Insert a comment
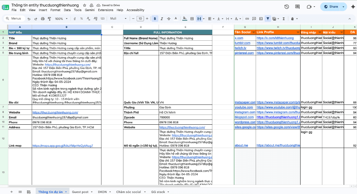The width and height of the screenshot is (357, 194). click(254, 19)
